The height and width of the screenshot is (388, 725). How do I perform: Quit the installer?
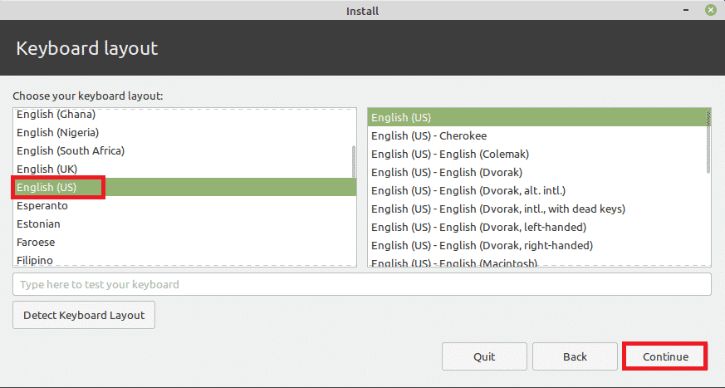click(484, 356)
